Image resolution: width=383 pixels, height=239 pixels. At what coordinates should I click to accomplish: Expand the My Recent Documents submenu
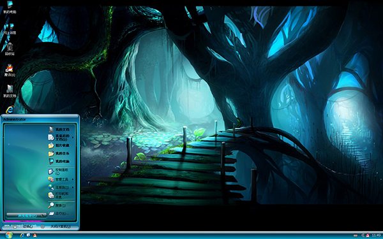click(61, 138)
